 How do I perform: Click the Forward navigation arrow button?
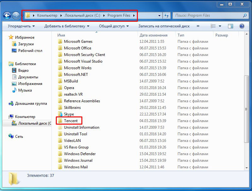[x=16, y=15]
